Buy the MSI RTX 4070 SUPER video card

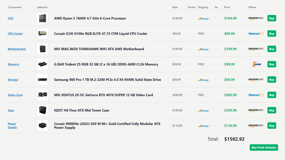[272, 95]
